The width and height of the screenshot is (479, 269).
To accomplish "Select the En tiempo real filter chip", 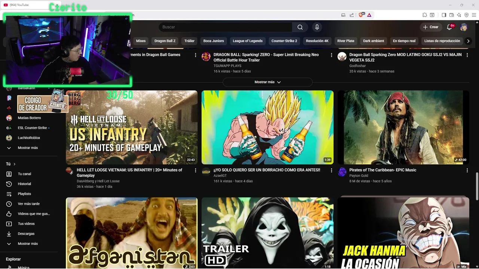I will (404, 41).
